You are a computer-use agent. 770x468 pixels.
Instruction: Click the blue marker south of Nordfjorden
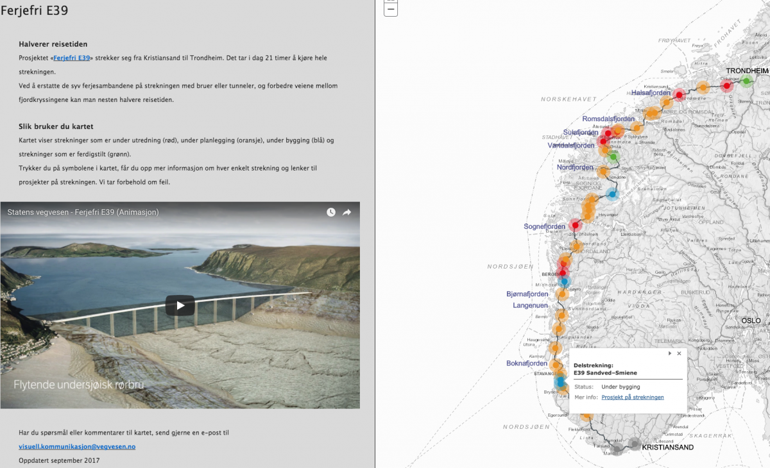612,194
